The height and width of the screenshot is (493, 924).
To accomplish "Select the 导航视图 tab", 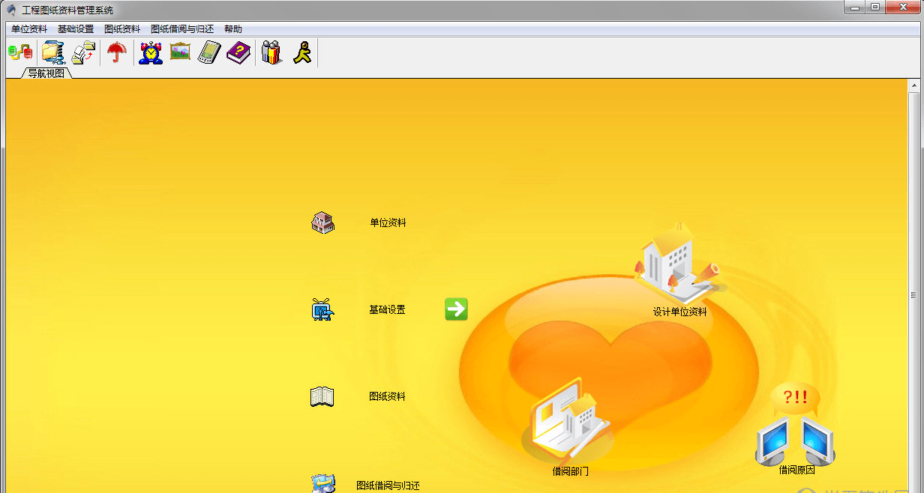I will point(46,73).
